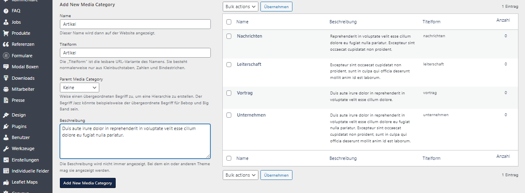Go to Einstellungen in the sidebar

tap(25, 160)
